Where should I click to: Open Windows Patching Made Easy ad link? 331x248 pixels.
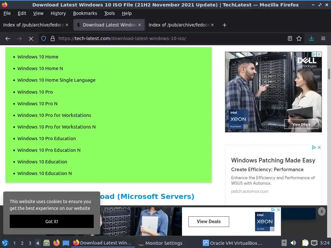click(273, 160)
